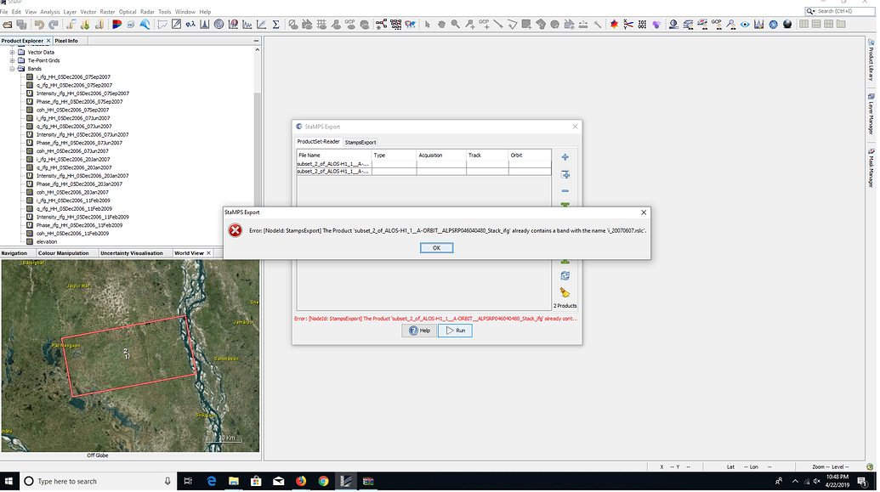
Task: Add a product with the plus icon
Action: coord(564,157)
